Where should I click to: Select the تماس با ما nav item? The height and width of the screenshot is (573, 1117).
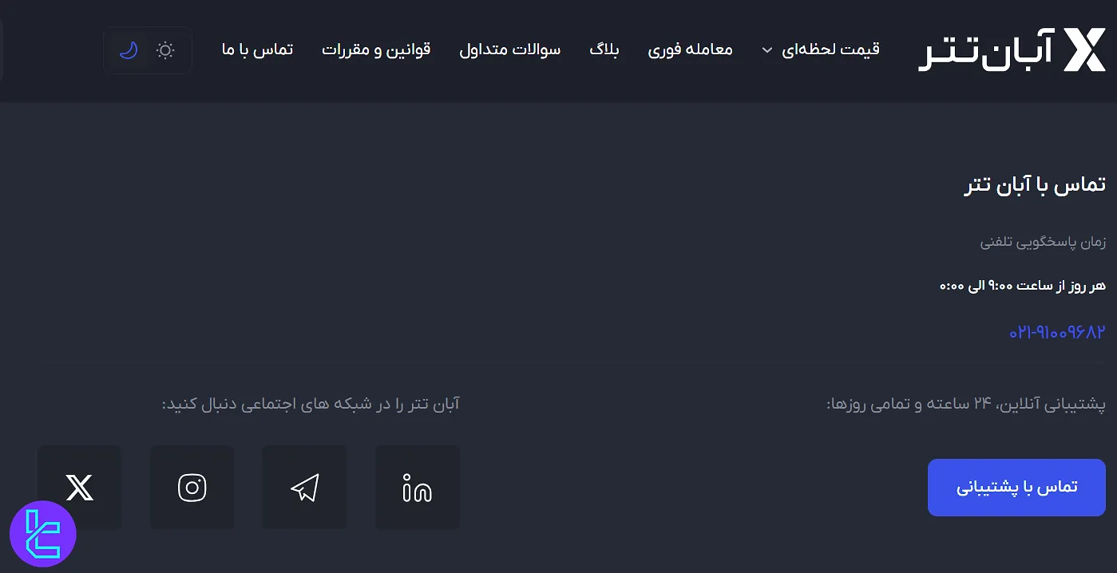[257, 49]
